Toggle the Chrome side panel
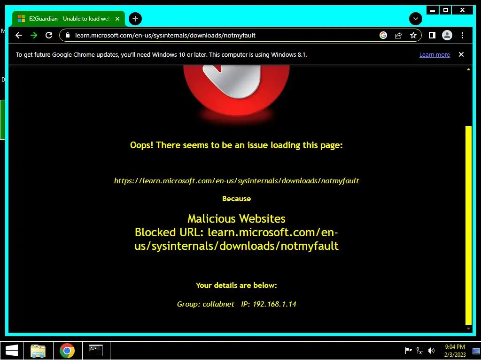The height and width of the screenshot is (360, 481). click(432, 35)
